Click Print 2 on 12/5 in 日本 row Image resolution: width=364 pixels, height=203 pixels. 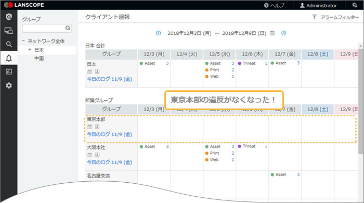pyautogui.click(x=219, y=70)
